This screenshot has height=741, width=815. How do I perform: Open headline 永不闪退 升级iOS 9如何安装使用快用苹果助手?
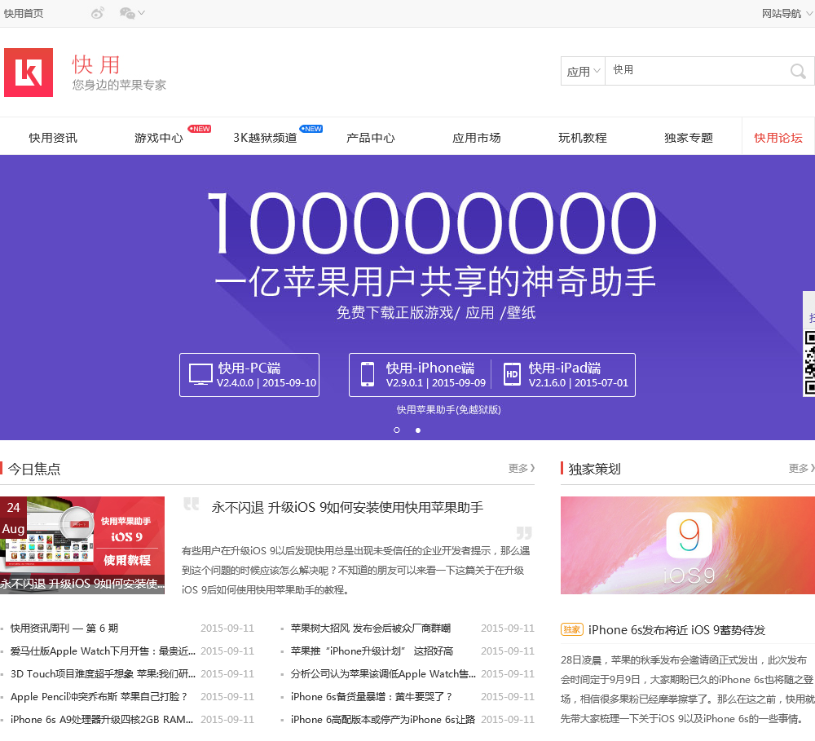coord(347,508)
